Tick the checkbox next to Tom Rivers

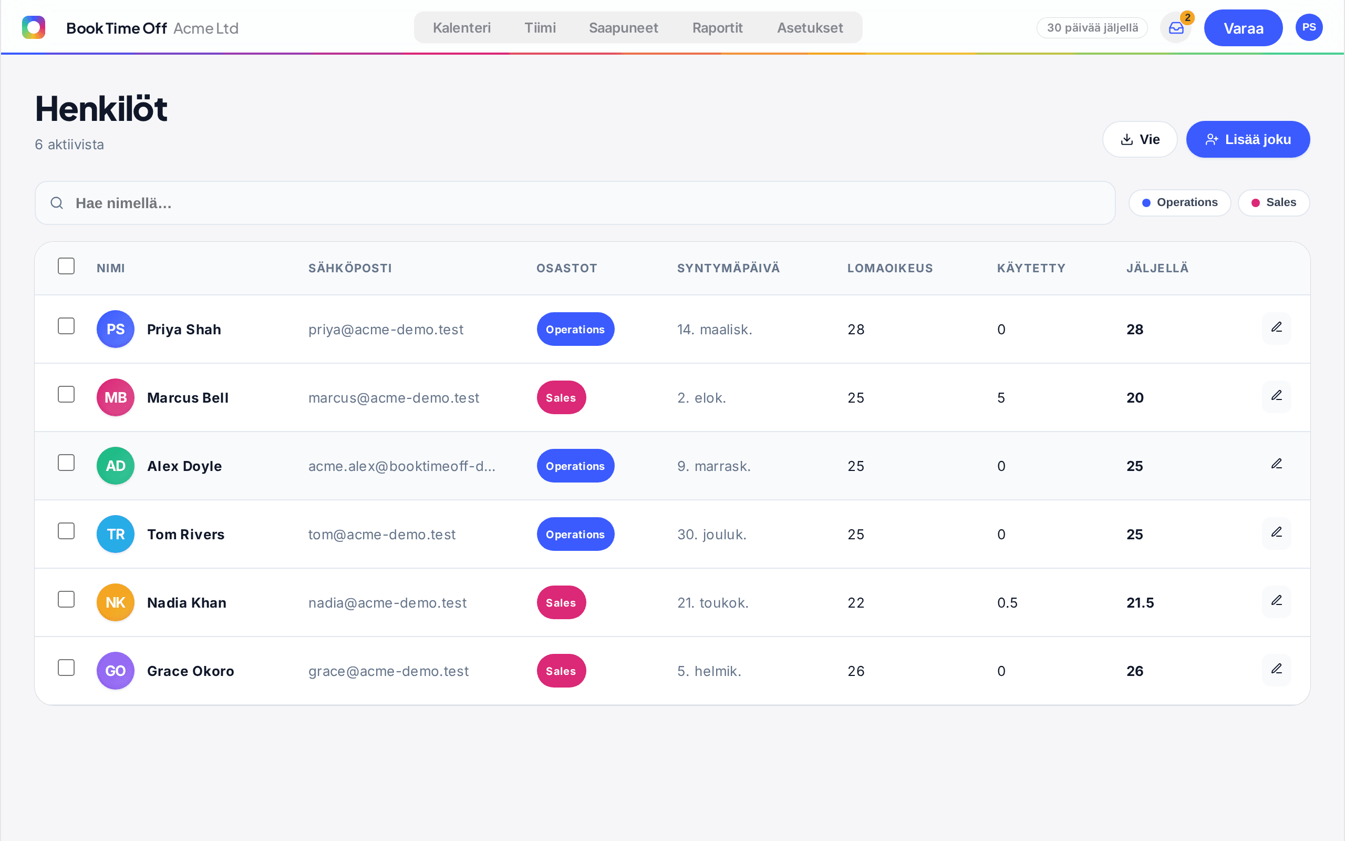(66, 531)
